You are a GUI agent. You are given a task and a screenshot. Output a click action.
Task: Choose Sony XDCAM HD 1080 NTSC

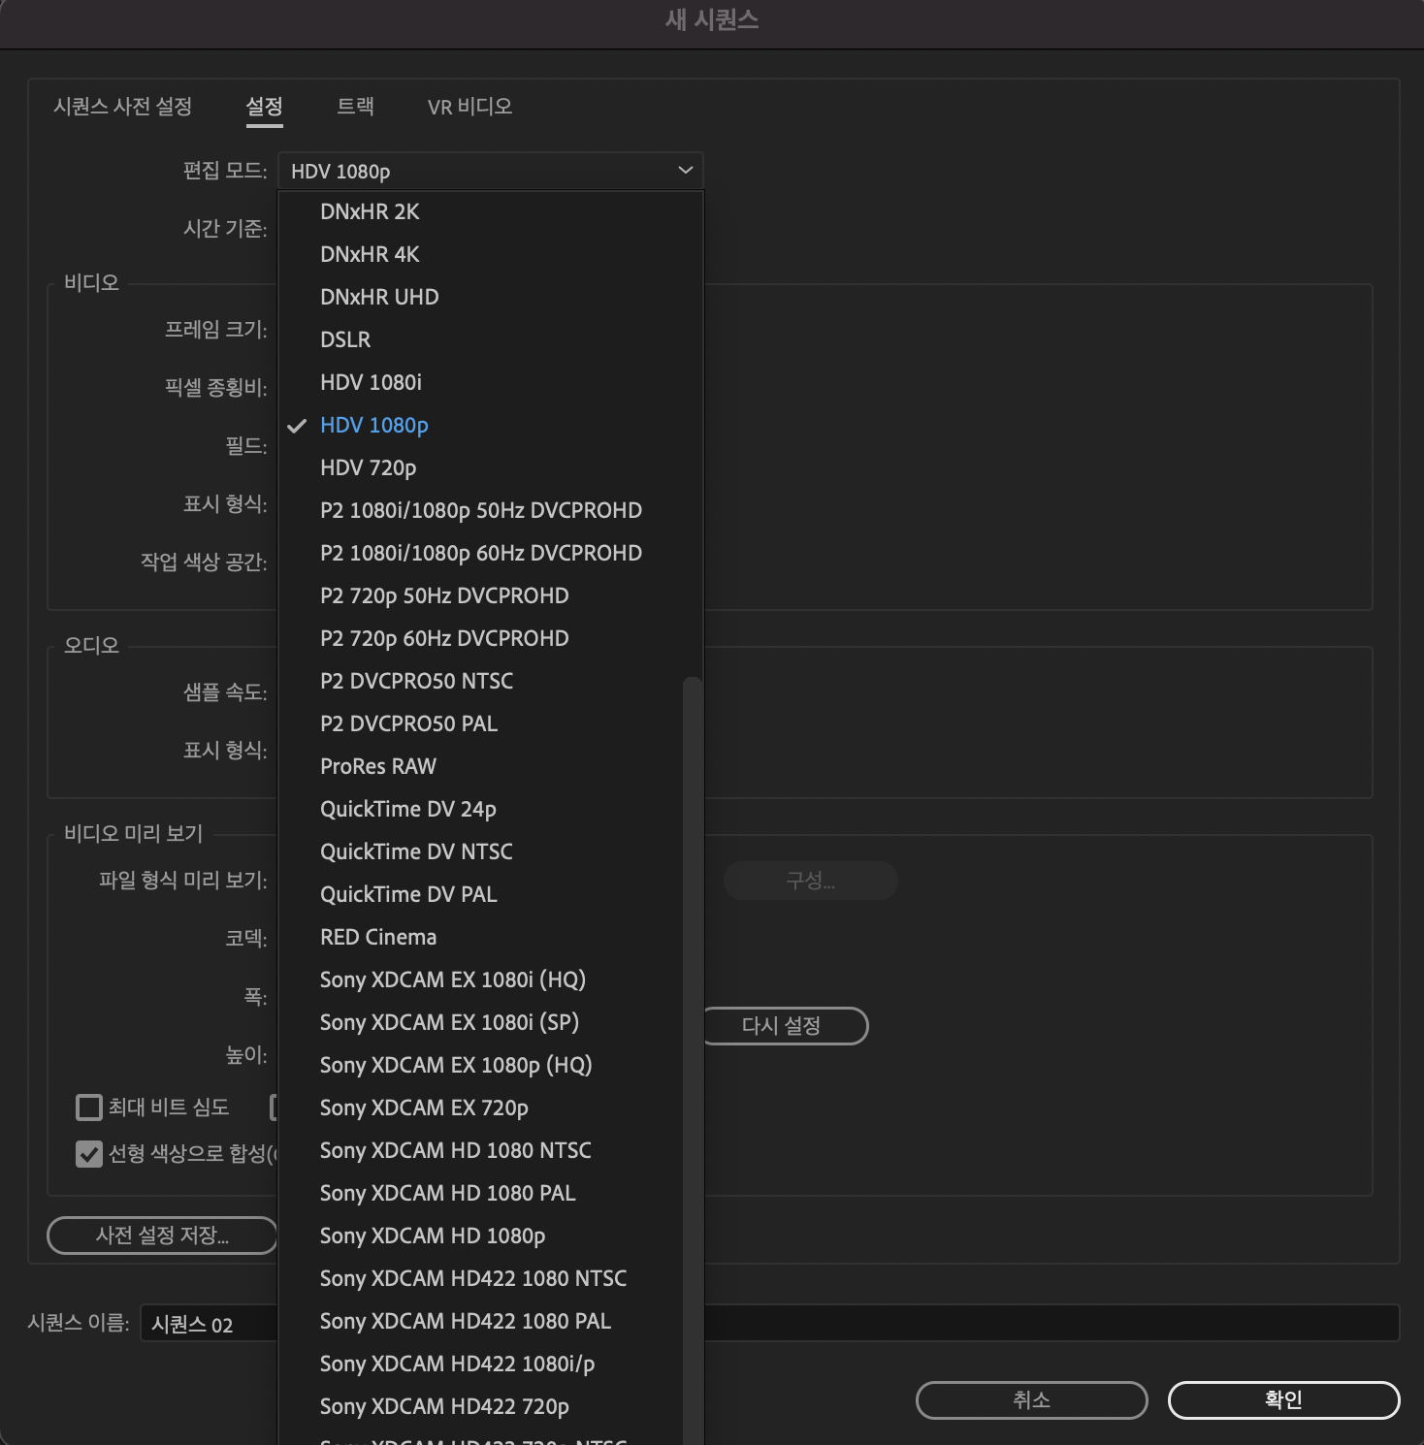tap(481, 1150)
